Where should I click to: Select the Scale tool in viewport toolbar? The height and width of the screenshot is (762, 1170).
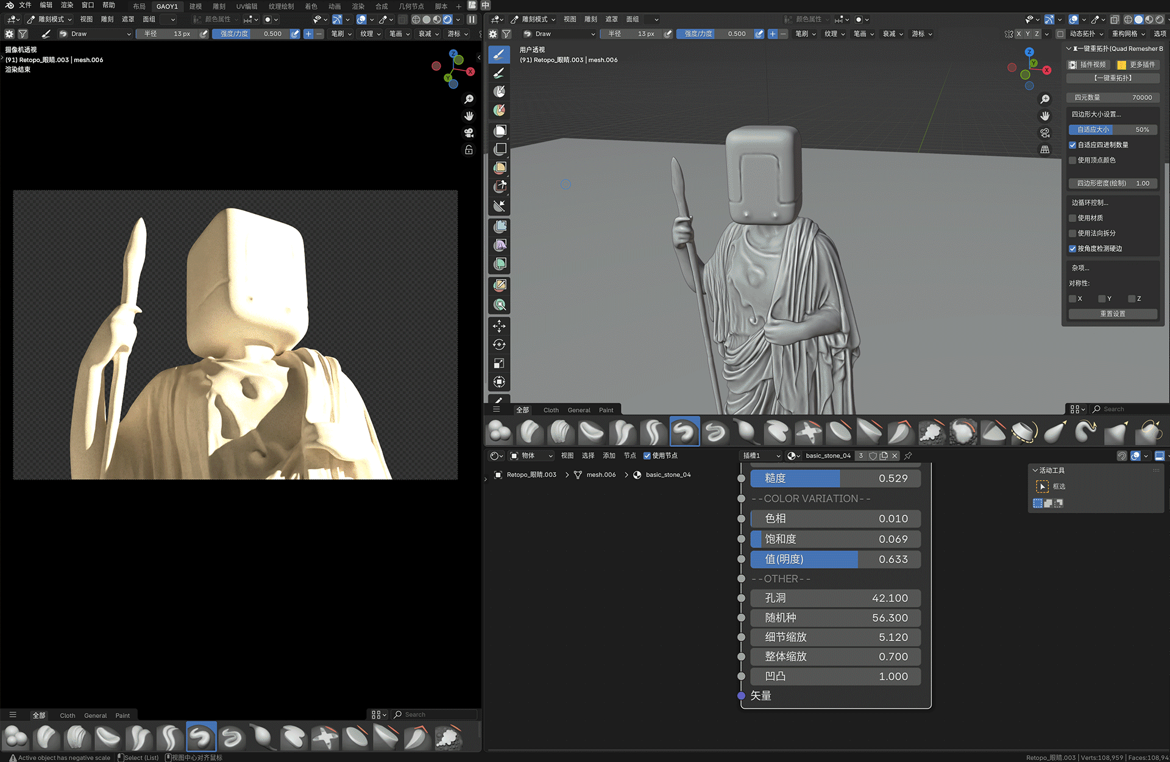pos(499,363)
